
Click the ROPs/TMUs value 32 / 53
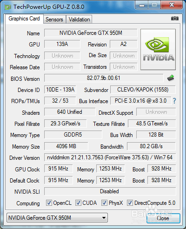[60, 101]
